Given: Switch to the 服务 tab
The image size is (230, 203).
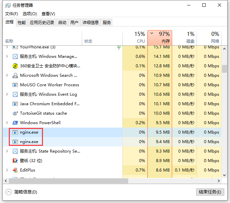Looking at the screenshot, I should 107,23.
